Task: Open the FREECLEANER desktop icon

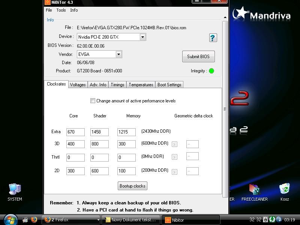Action: tap(255, 192)
